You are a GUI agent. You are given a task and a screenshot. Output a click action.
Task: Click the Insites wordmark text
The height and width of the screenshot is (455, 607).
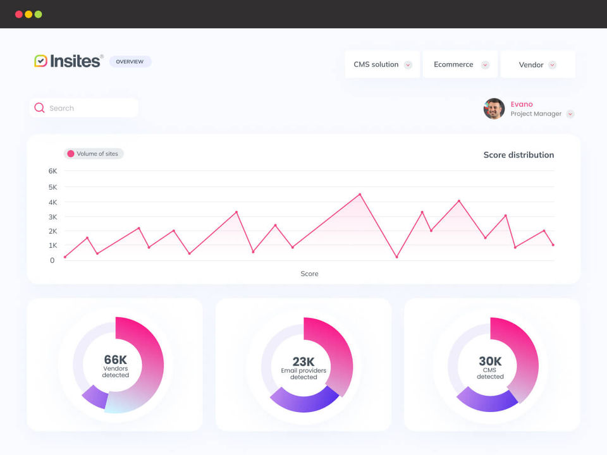coord(75,61)
